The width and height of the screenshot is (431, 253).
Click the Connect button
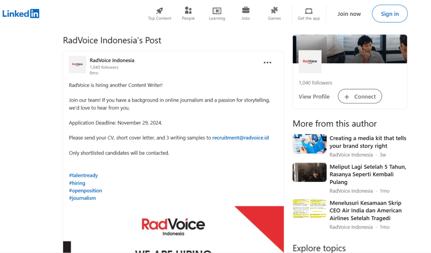360,96
